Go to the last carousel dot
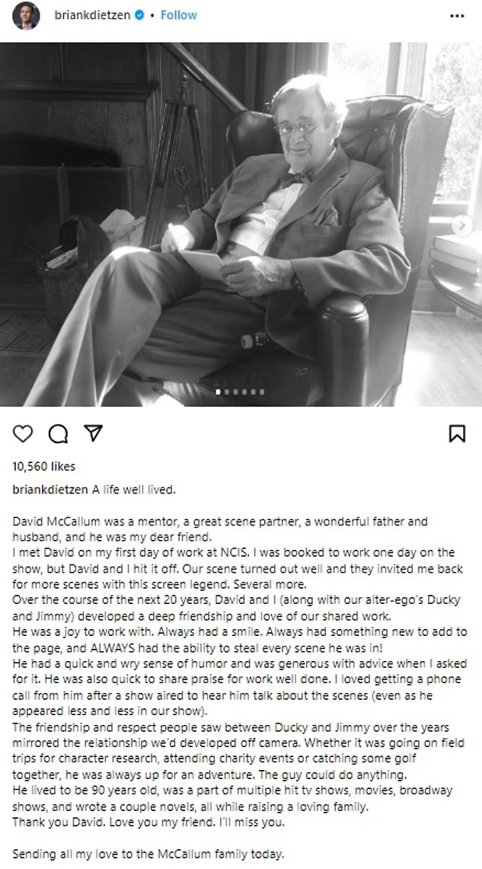The image size is (482, 869). [262, 392]
